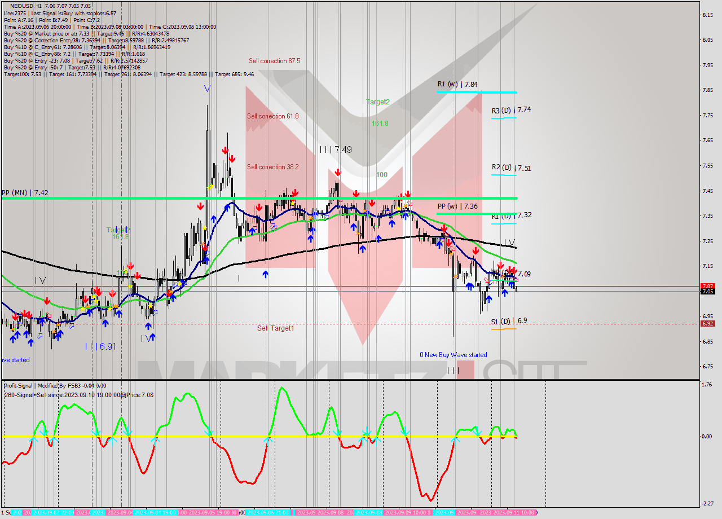Click the 7.85 price axis value
Screen dimensions: 722x519
tap(708, 90)
